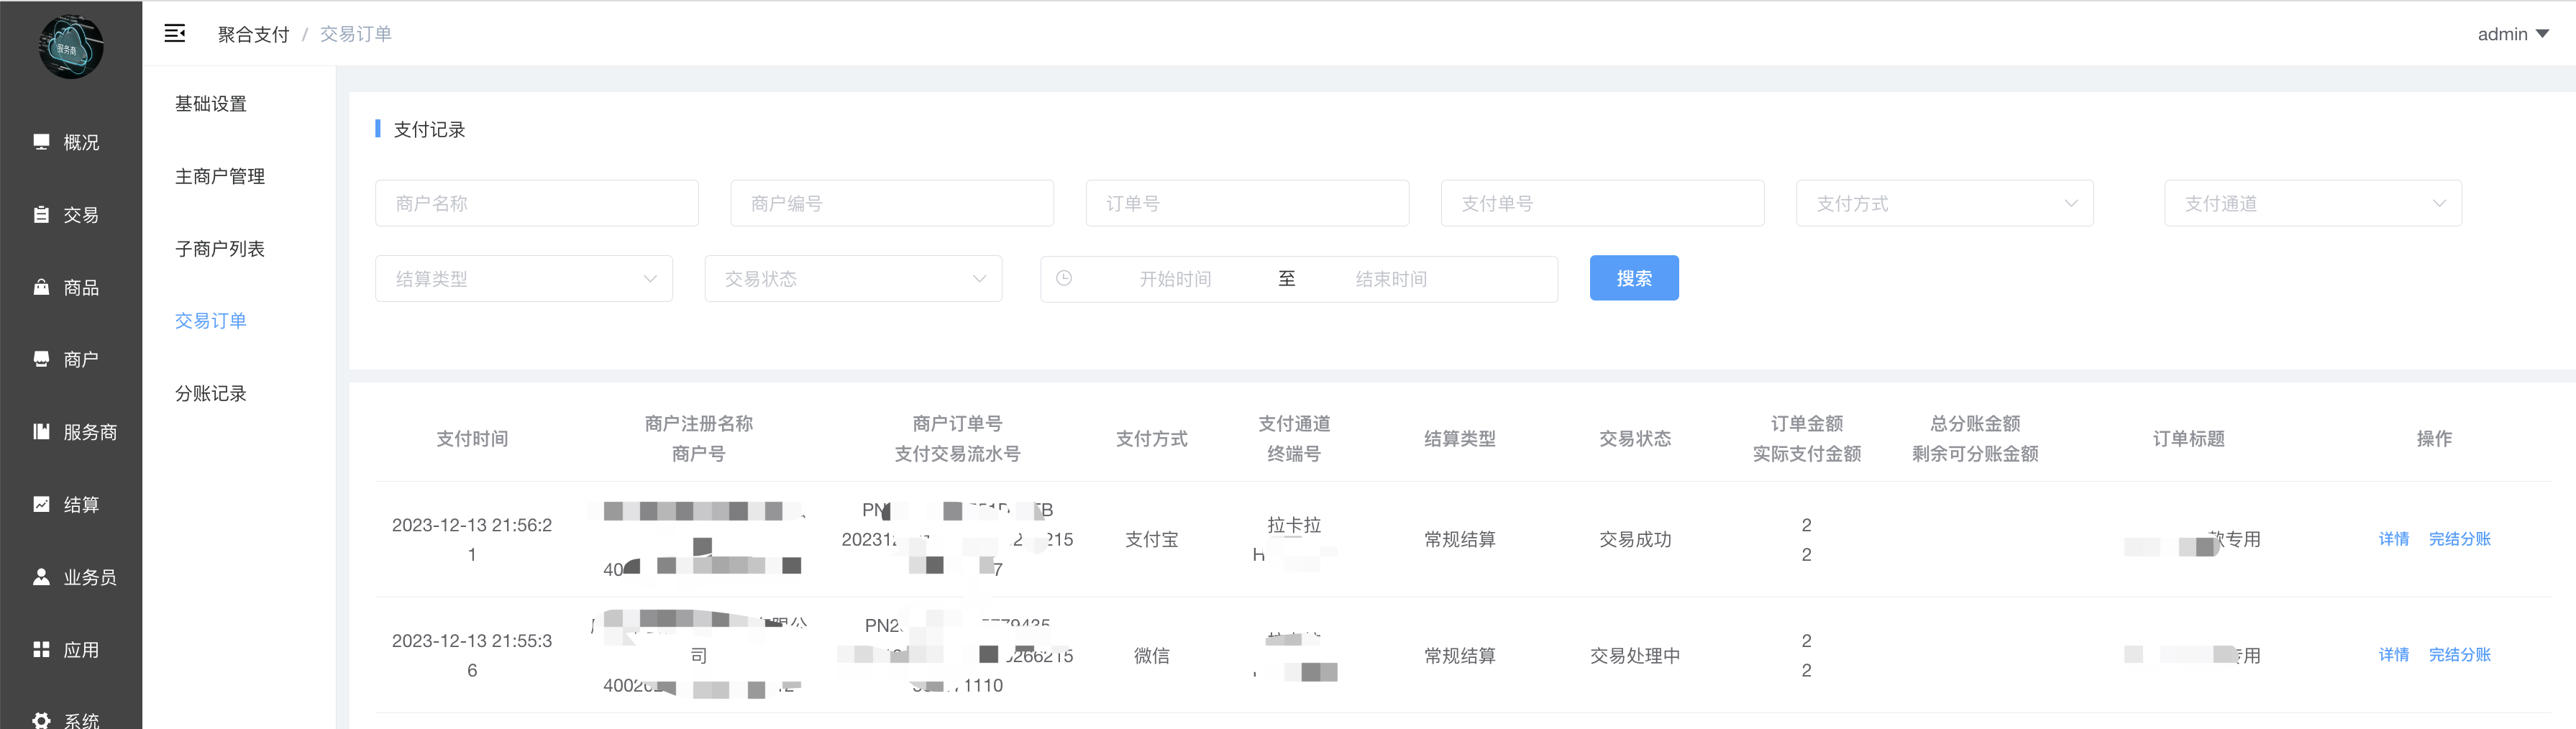Open 基础设置 submenu item
Image resolution: width=2576 pixels, height=729 pixels.
(210, 103)
